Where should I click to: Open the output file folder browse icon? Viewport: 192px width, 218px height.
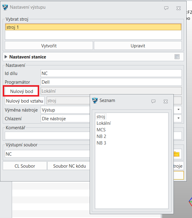(176, 154)
